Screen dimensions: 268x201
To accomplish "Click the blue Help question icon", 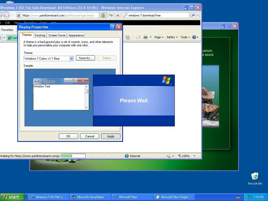I will [194, 37].
